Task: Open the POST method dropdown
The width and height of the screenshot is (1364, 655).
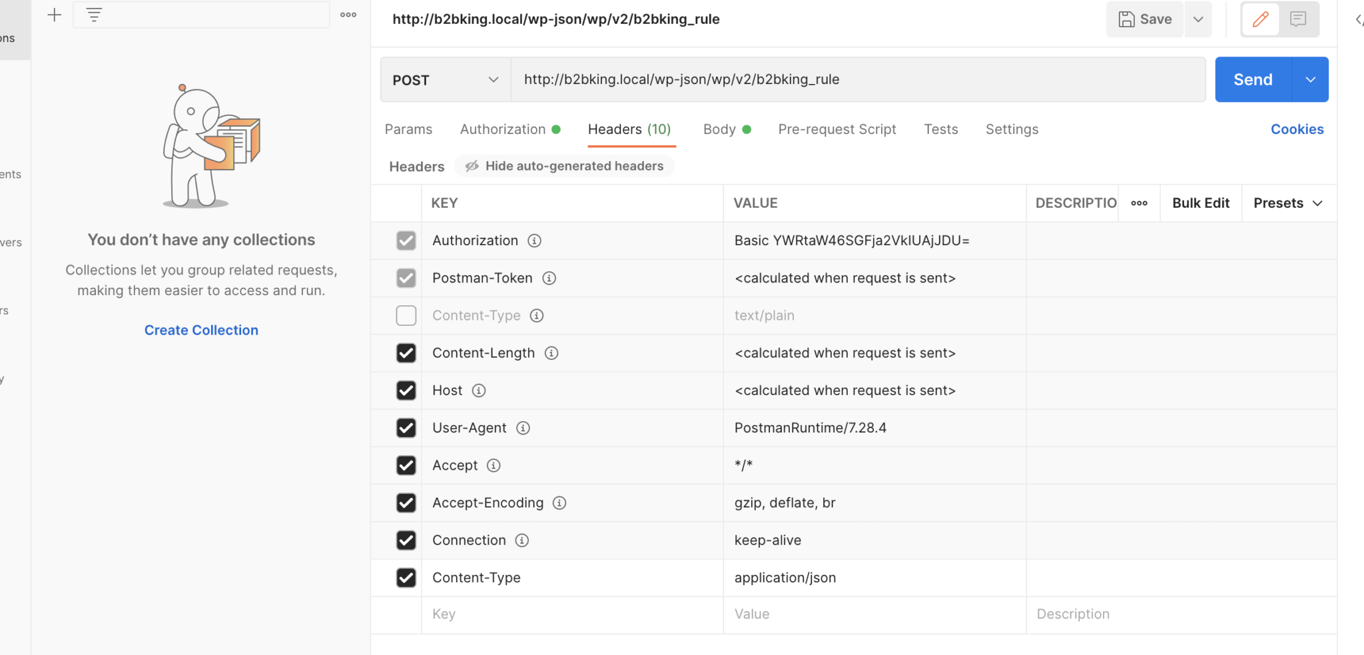Action: point(446,80)
